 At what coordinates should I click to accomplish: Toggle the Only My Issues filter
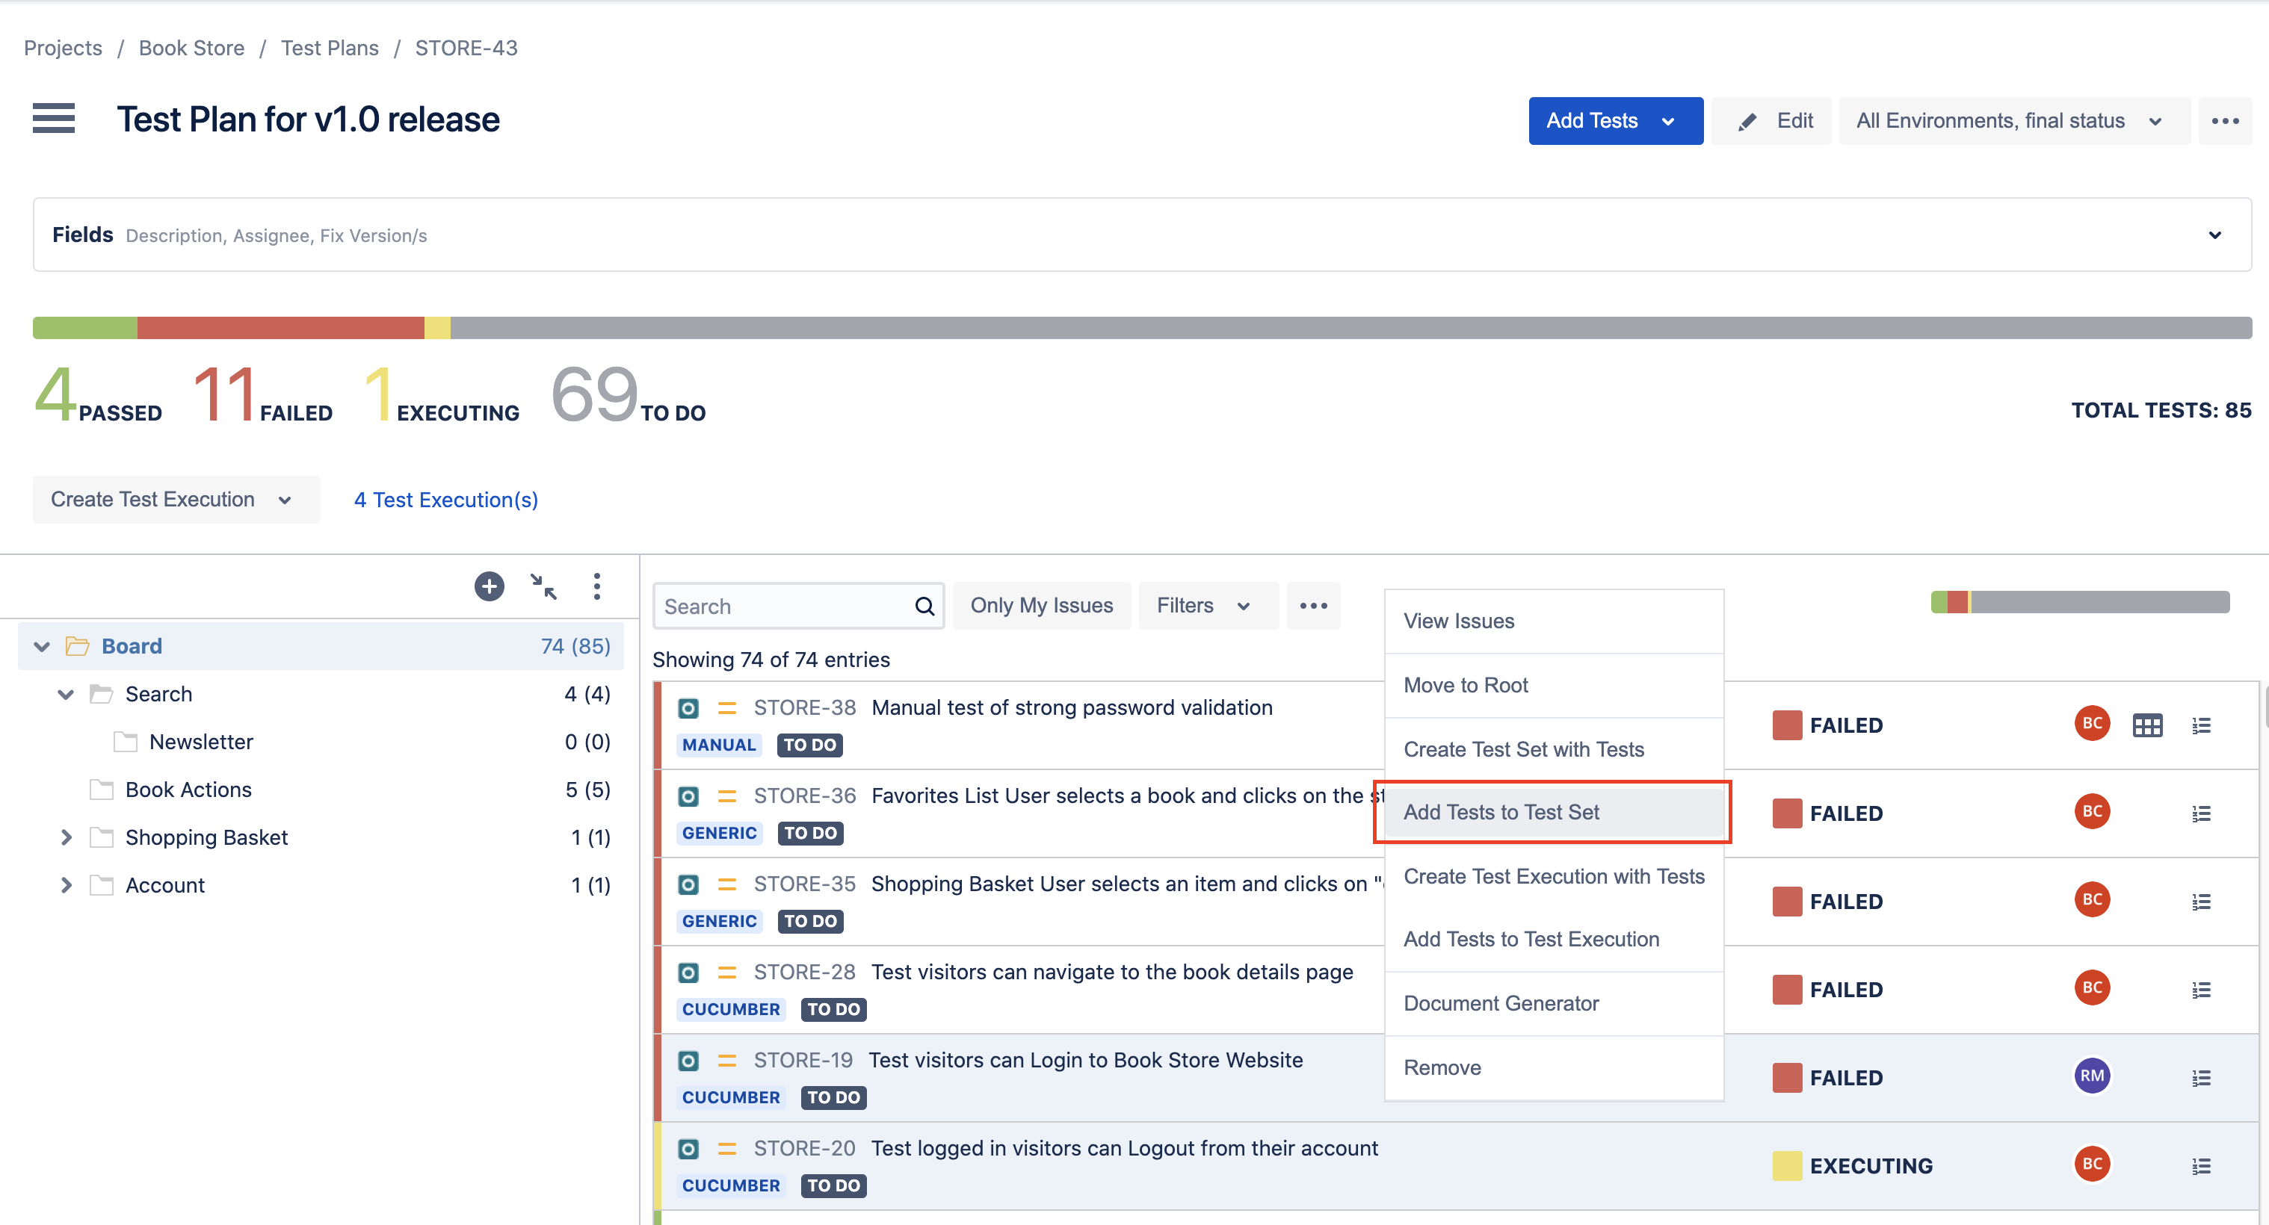1041,606
